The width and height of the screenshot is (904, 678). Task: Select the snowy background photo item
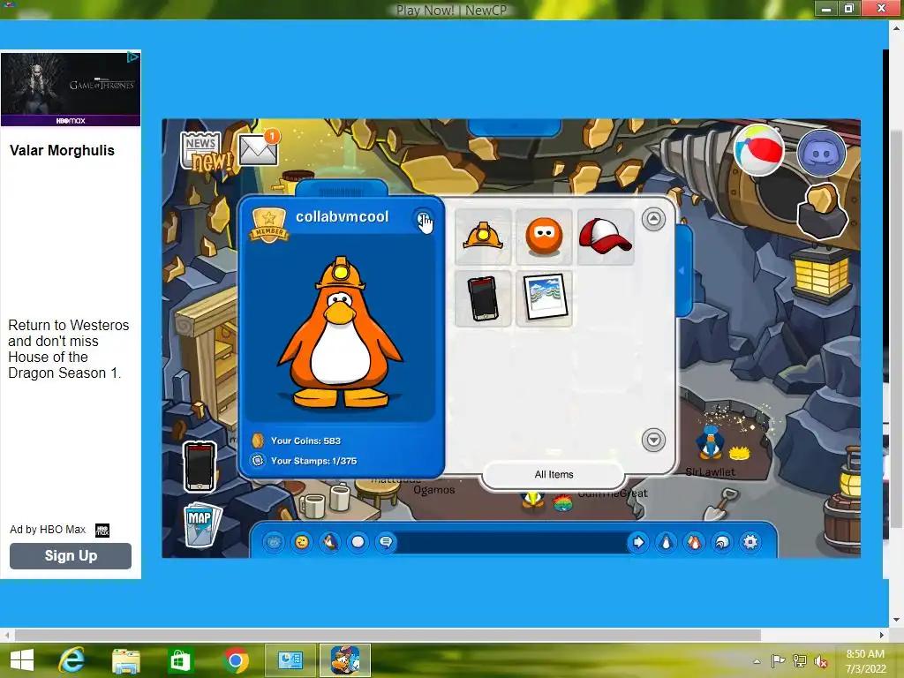coord(544,298)
